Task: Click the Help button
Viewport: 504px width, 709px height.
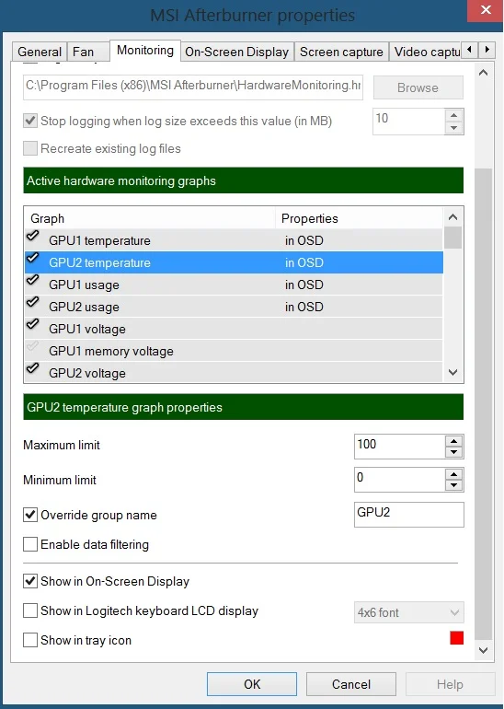Action: [450, 684]
